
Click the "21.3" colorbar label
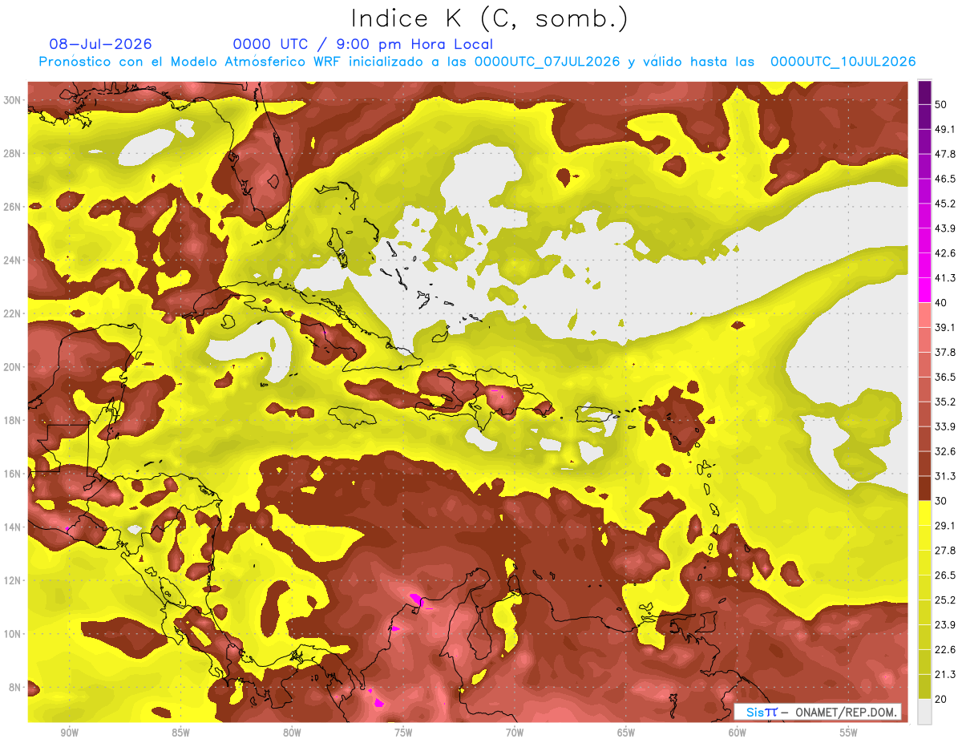(945, 675)
